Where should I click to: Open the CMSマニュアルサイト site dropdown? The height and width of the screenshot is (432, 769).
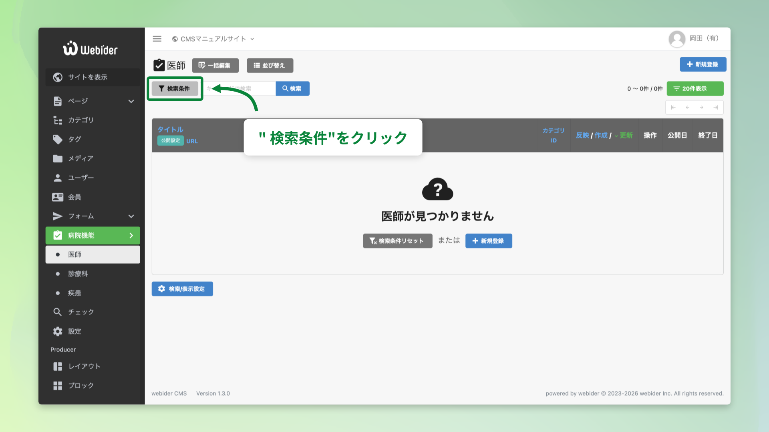pyautogui.click(x=213, y=39)
